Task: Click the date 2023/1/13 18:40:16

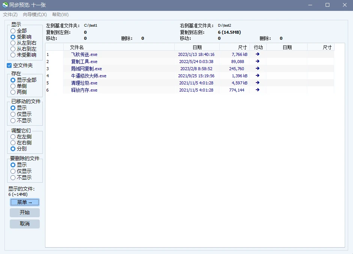Action: point(196,54)
